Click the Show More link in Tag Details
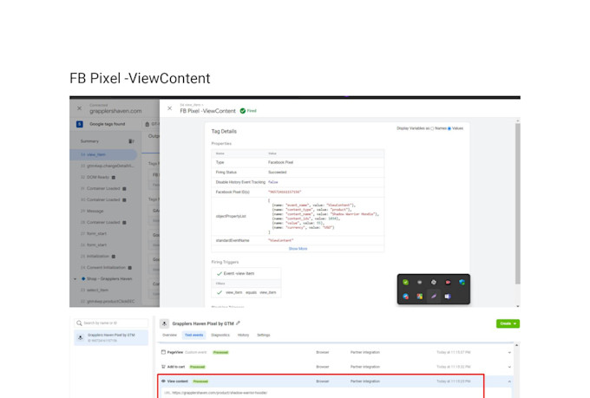The image size is (590, 398). click(x=298, y=249)
